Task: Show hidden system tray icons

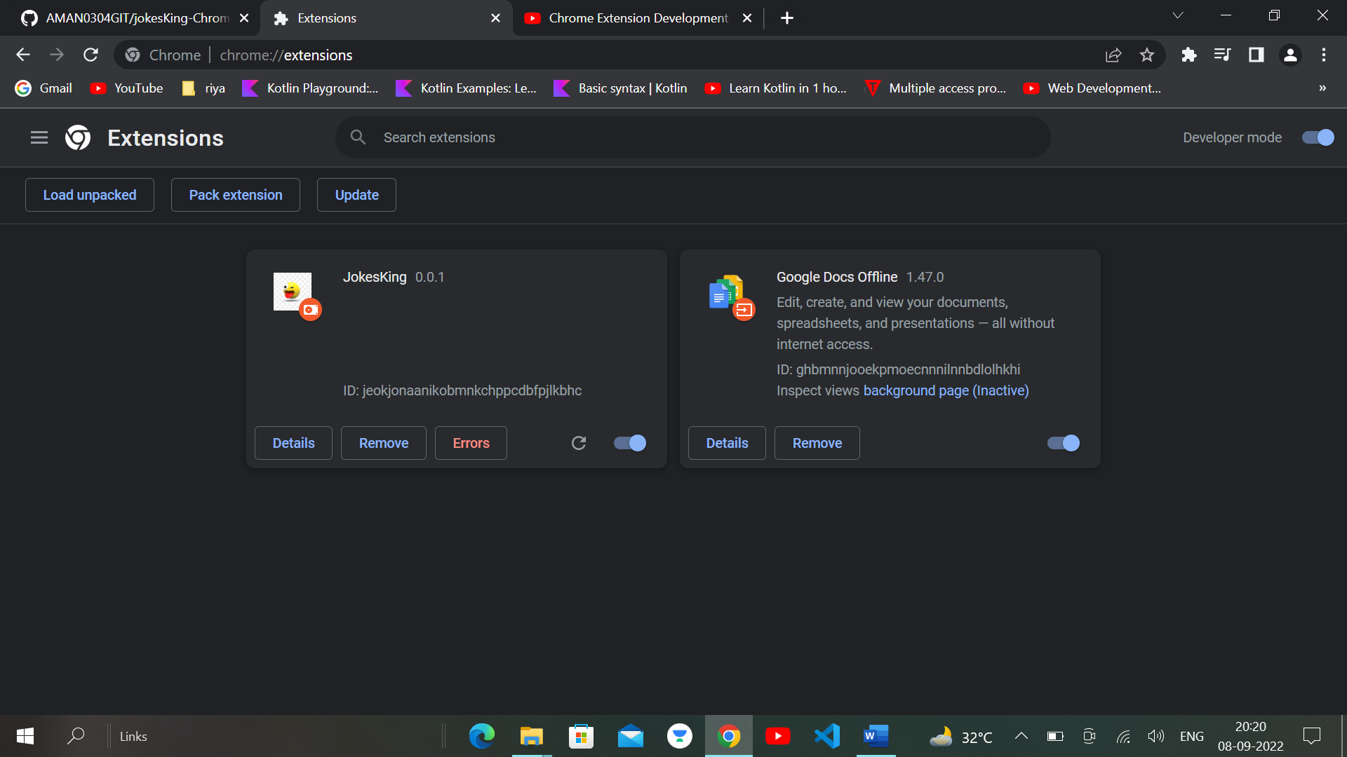Action: pos(1021,736)
